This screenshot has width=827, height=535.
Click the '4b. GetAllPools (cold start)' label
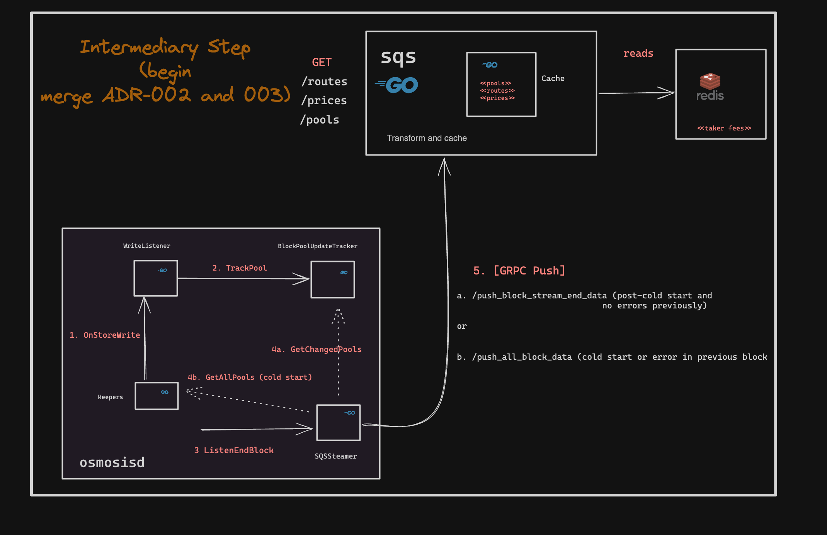(x=250, y=377)
